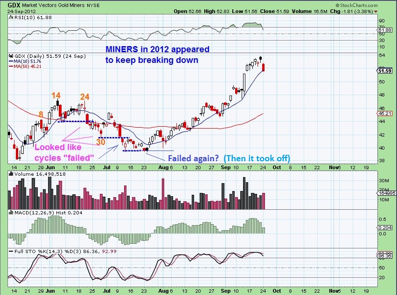Click the 86.36 tag on stochastic axis
Image resolution: width=397 pixels, height=295 pixels.
385,256
